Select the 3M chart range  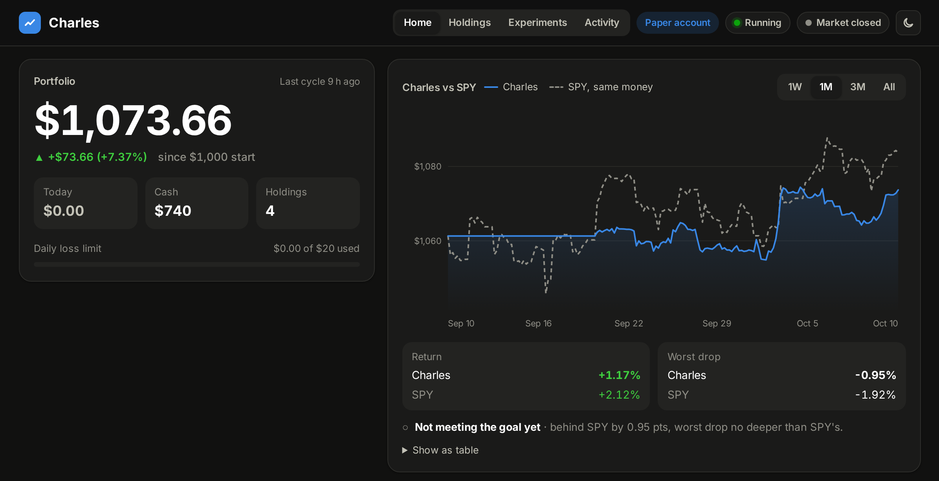coord(858,87)
